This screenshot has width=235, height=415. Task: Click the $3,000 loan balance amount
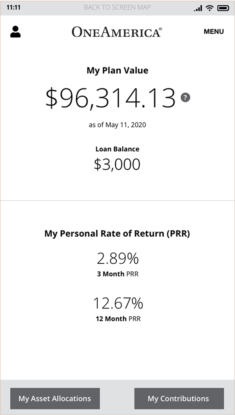click(x=117, y=164)
